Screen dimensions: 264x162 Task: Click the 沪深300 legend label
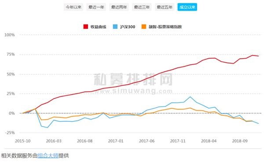tap(128, 27)
